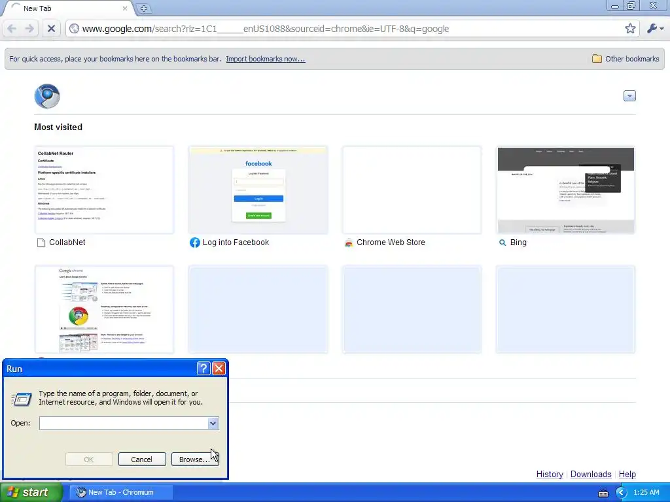Click the OK button in Run dialog

pyautogui.click(x=89, y=460)
